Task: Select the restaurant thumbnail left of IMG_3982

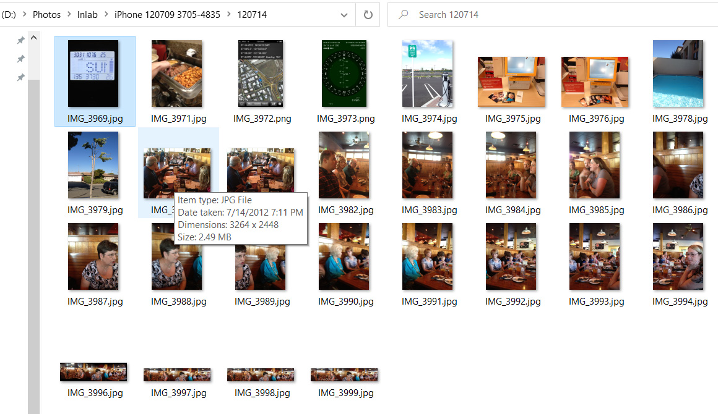Action: click(x=261, y=170)
